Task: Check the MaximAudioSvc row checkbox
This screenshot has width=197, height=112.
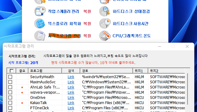Action: point(10,82)
